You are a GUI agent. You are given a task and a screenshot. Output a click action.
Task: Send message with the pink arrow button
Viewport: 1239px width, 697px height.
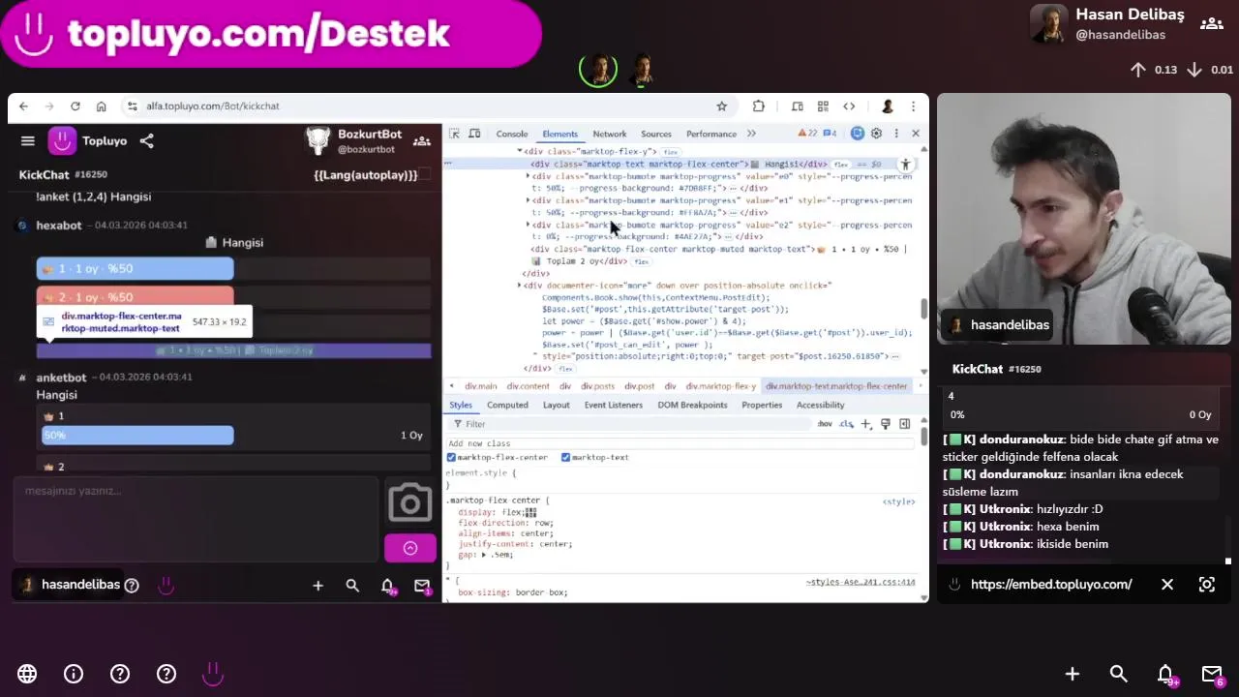coord(410,548)
